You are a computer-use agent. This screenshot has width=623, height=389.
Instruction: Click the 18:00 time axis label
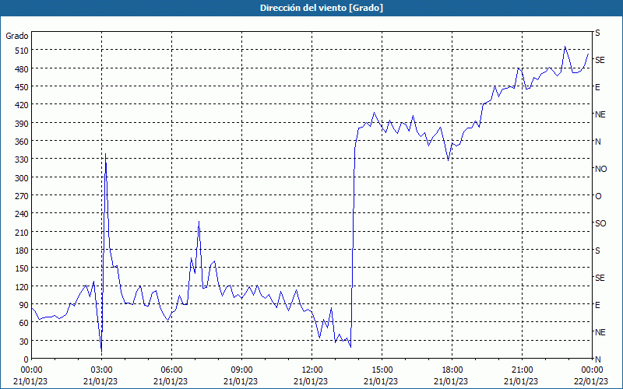(x=452, y=370)
